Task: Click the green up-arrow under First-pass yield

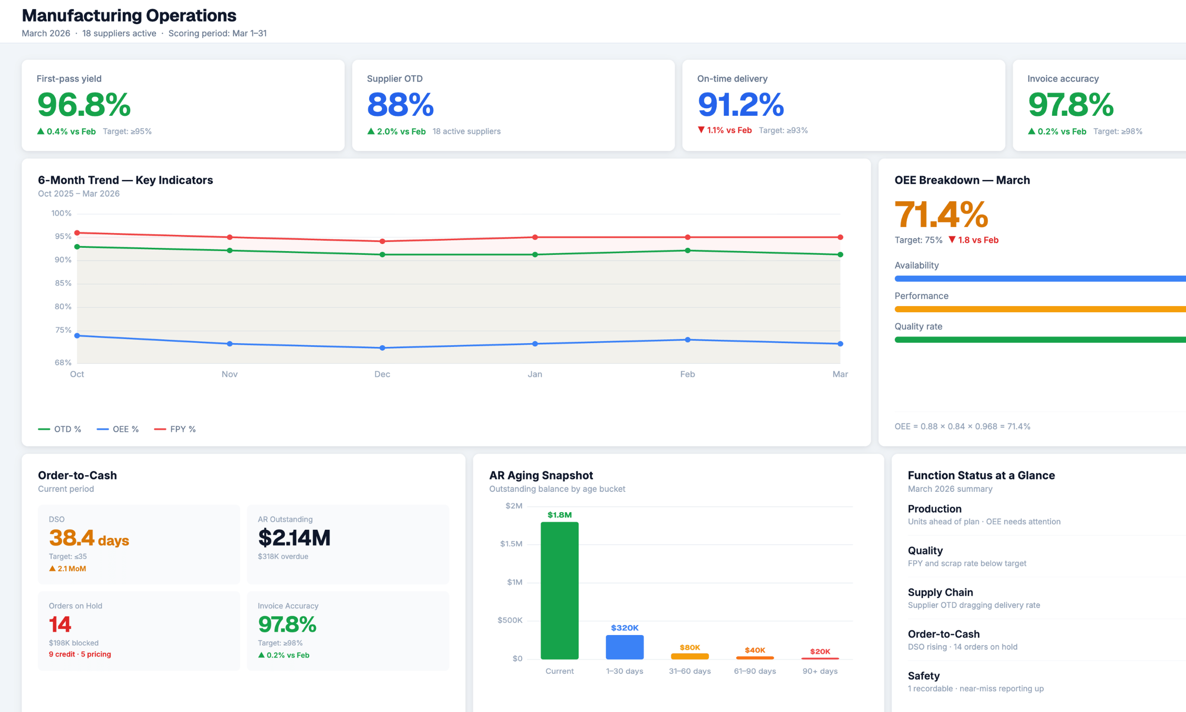Action: point(41,131)
